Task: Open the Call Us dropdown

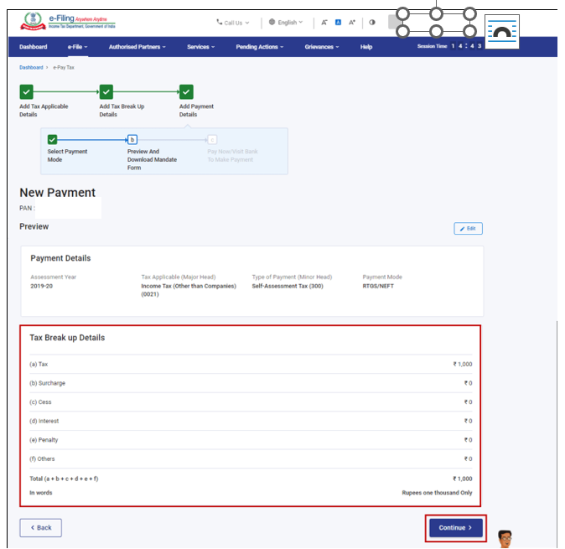Action: pos(232,23)
